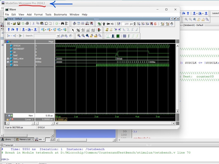The image size is (219, 164).
Task: Open the Bookmarks menu
Action: [x=60, y=14]
